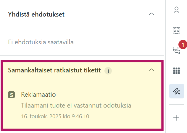The height and width of the screenshot is (133, 187).
Task: Click the timestamp 16. toukok. 2025
Action: pos(55,116)
